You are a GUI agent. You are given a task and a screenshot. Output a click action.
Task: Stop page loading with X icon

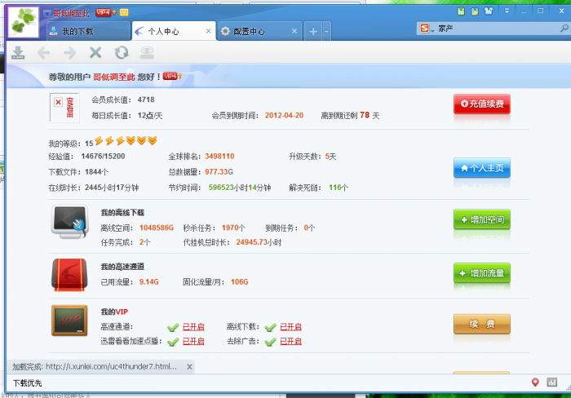(x=95, y=53)
